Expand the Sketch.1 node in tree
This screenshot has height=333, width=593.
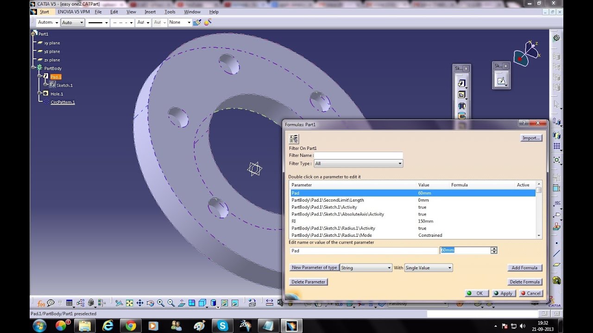46,85
